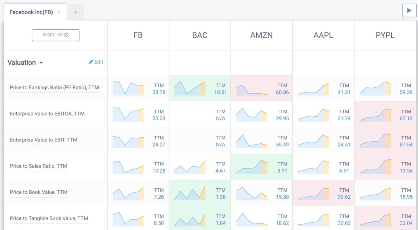The height and width of the screenshot is (230, 418).
Task: Click AMZN Price to Sales value 3.91
Action: coord(282,170)
